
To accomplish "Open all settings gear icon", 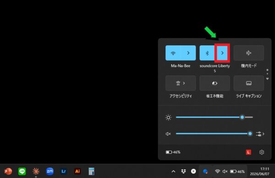I will pos(262,152).
